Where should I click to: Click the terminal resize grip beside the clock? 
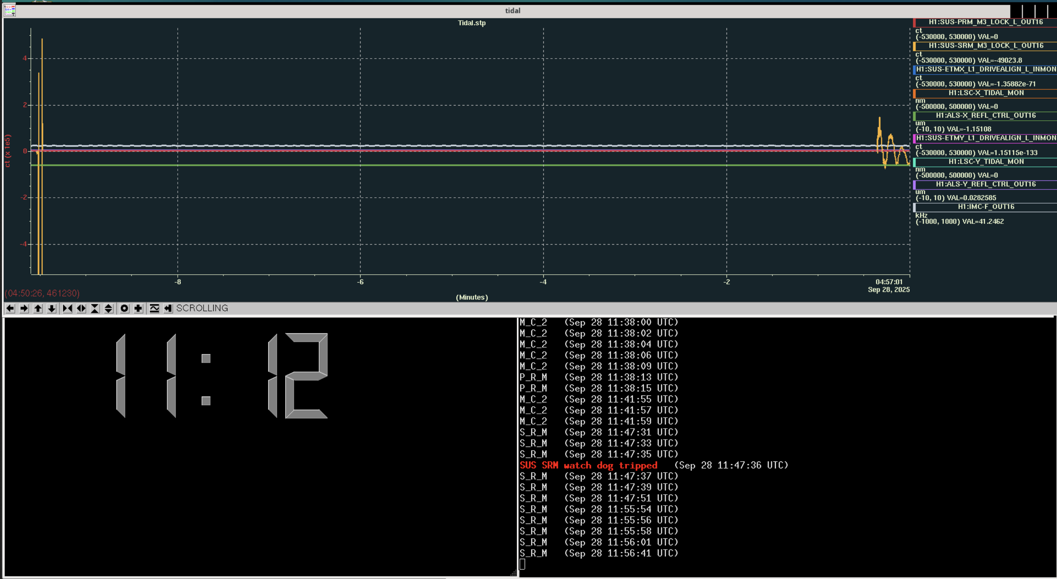pyautogui.click(x=513, y=573)
